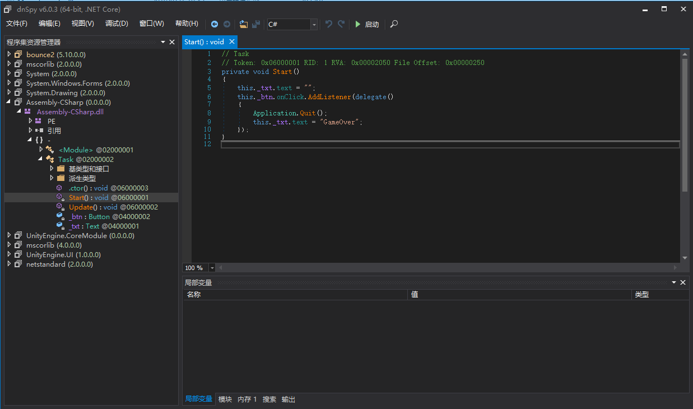Save all with the toolbar Save icon
This screenshot has width=693, height=409.
tap(256, 24)
